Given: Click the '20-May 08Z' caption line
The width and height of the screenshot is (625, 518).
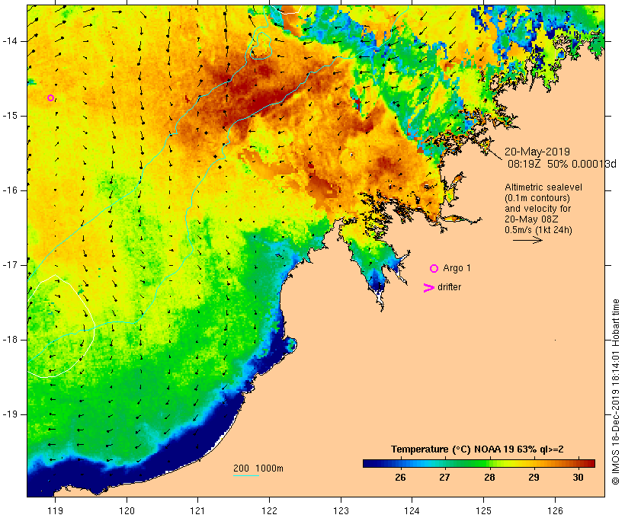Looking at the screenshot, I should [x=531, y=219].
